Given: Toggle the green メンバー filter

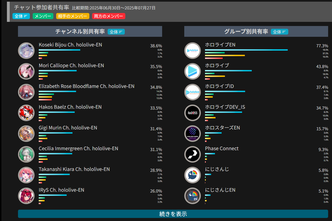Looking at the screenshot, I should [43, 16].
